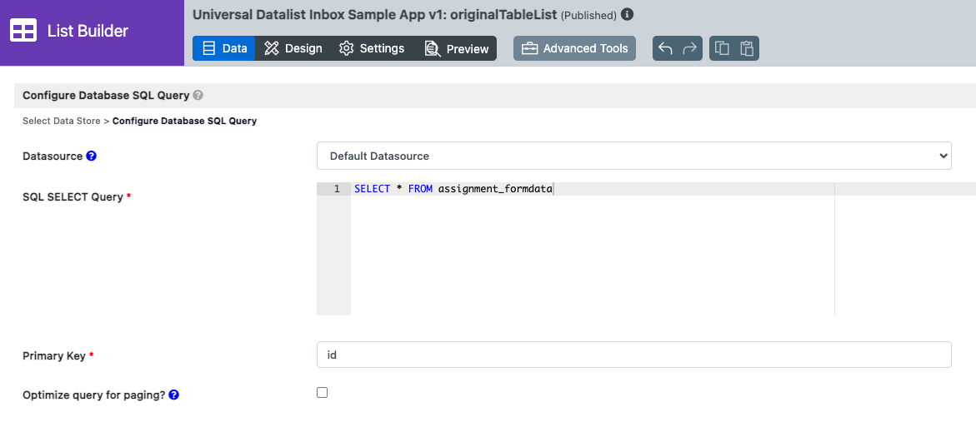This screenshot has width=976, height=432.
Task: Click the Primary Key input field
Action: pos(633,355)
